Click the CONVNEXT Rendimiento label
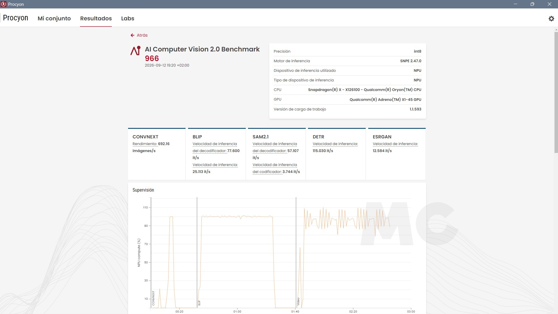This screenshot has height=314, width=558. point(145,144)
